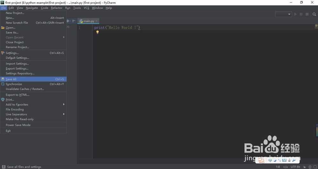Select Invalidate Caches / Restart...
The image size is (318, 169).
(x=33, y=89)
